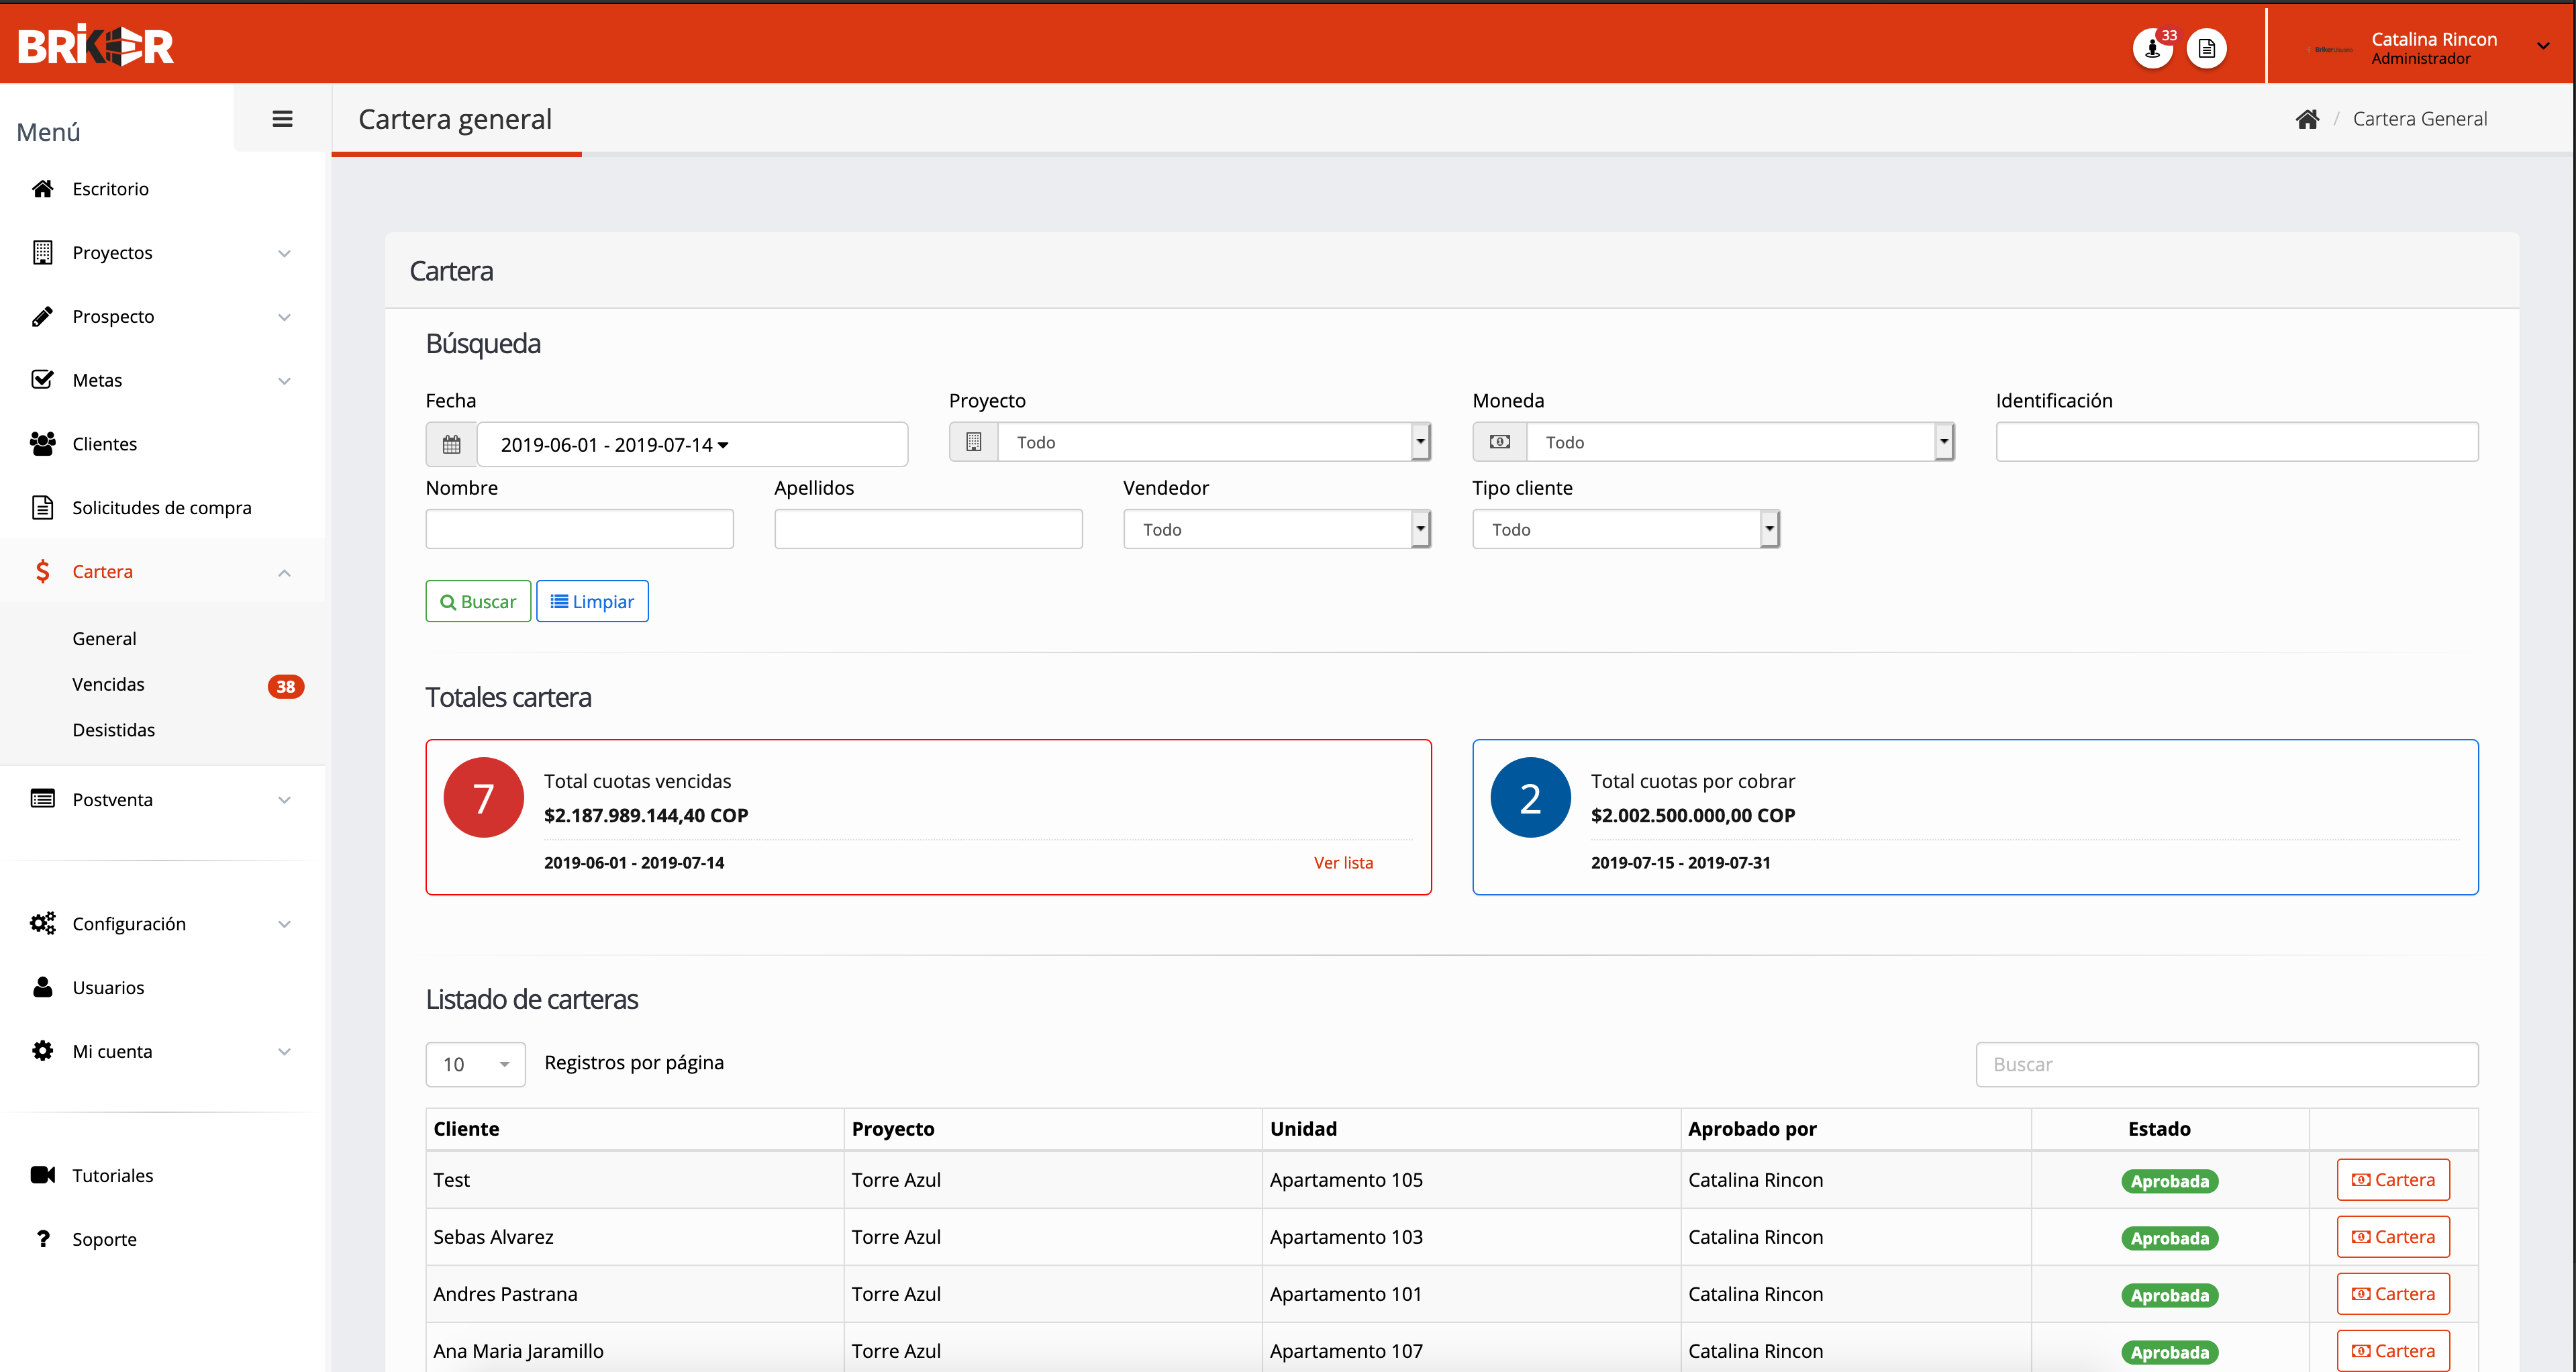Click the calendar icon beside Fecha
The image size is (2576, 1372).
[x=452, y=444]
